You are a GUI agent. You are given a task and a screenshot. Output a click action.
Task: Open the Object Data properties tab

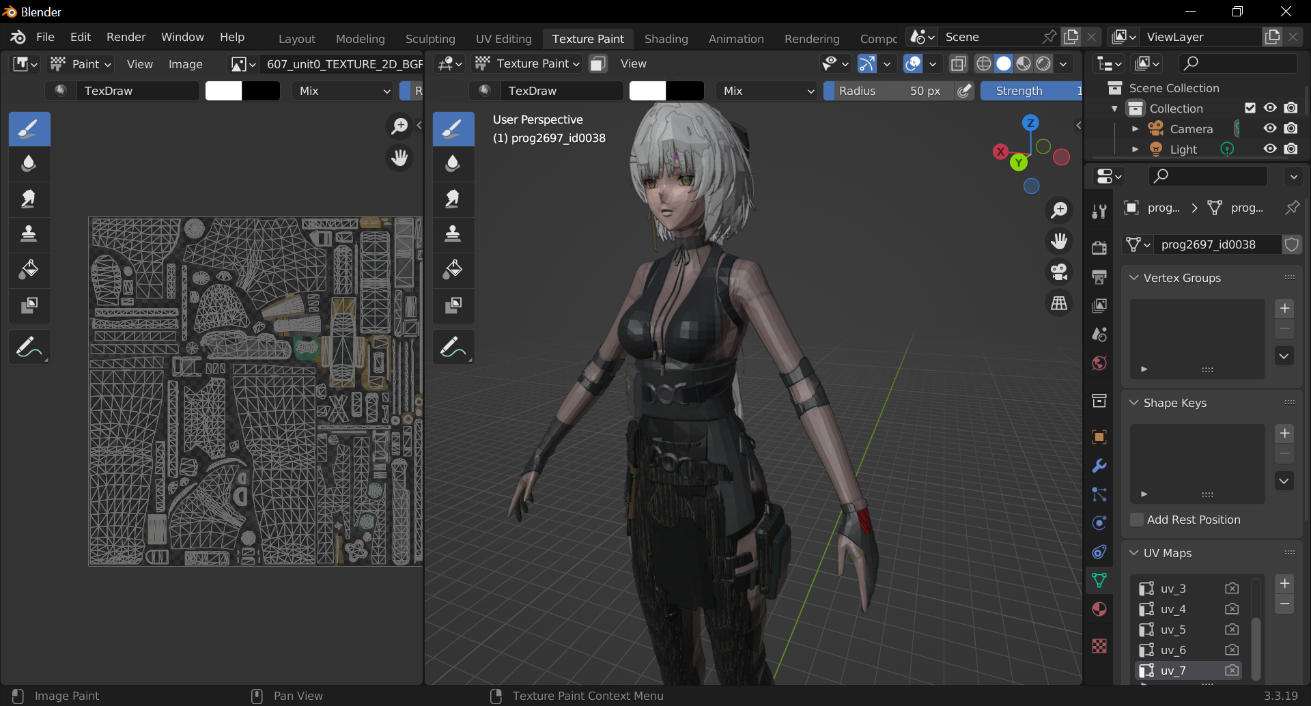(1099, 580)
